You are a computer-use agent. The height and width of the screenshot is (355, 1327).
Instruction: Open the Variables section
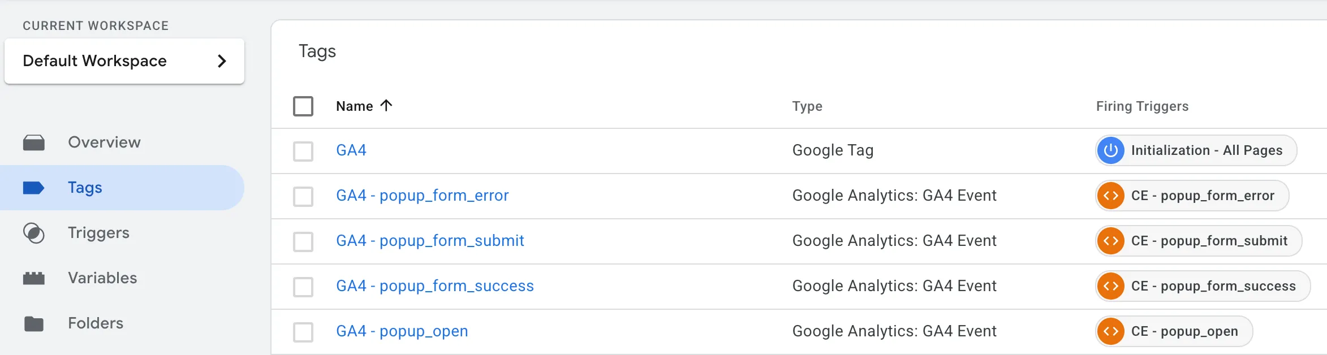pyautogui.click(x=102, y=278)
